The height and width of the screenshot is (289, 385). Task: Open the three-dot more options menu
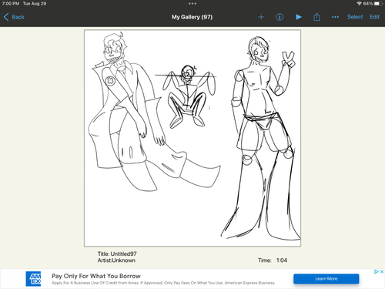[x=335, y=17]
